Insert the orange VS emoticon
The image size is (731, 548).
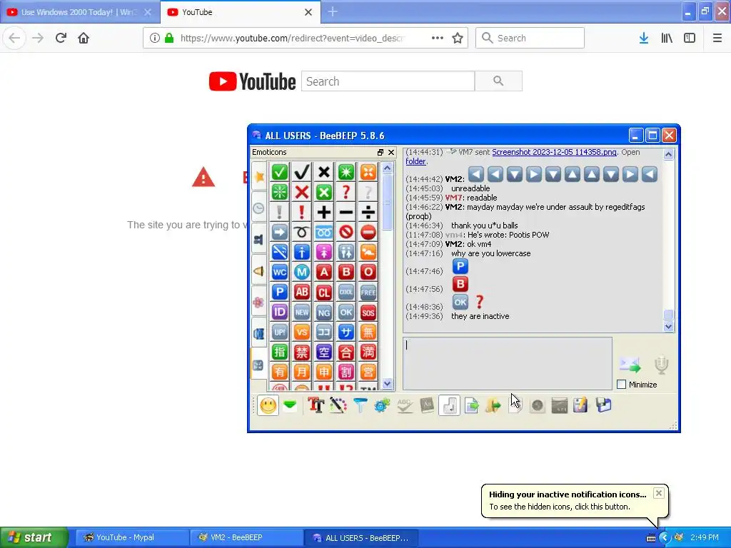(302, 333)
